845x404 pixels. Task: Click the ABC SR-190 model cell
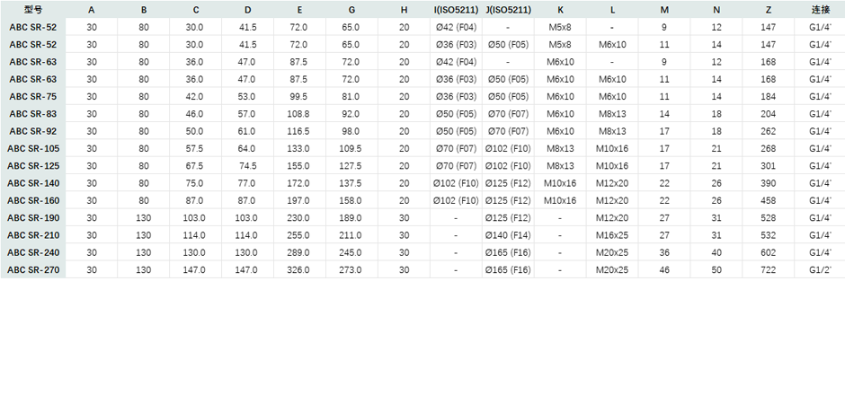coord(33,217)
